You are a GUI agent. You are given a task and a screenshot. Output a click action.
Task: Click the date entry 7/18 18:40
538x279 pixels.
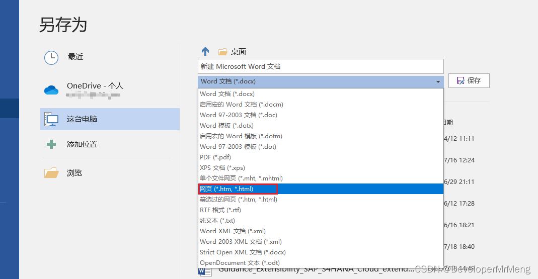[459, 247]
